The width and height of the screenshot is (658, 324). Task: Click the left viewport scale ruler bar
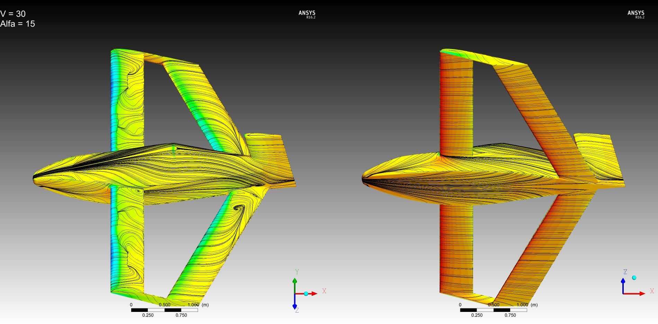pyautogui.click(x=164, y=310)
